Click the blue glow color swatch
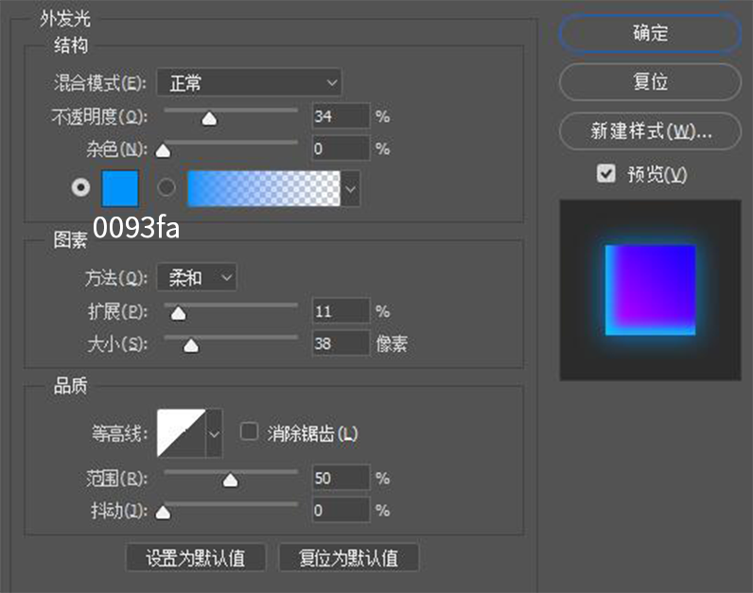 tap(120, 188)
